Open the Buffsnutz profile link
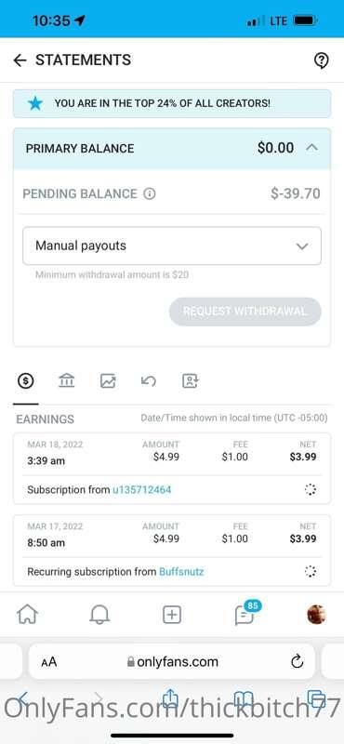 (x=181, y=571)
